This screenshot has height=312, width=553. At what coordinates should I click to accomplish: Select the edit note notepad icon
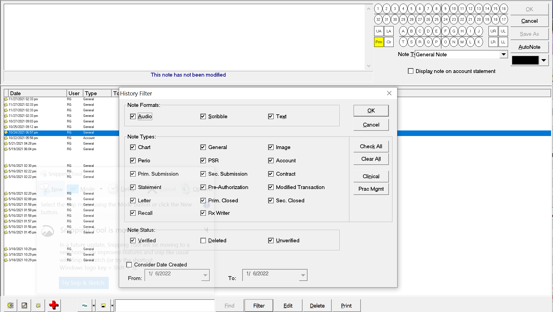tap(24, 305)
